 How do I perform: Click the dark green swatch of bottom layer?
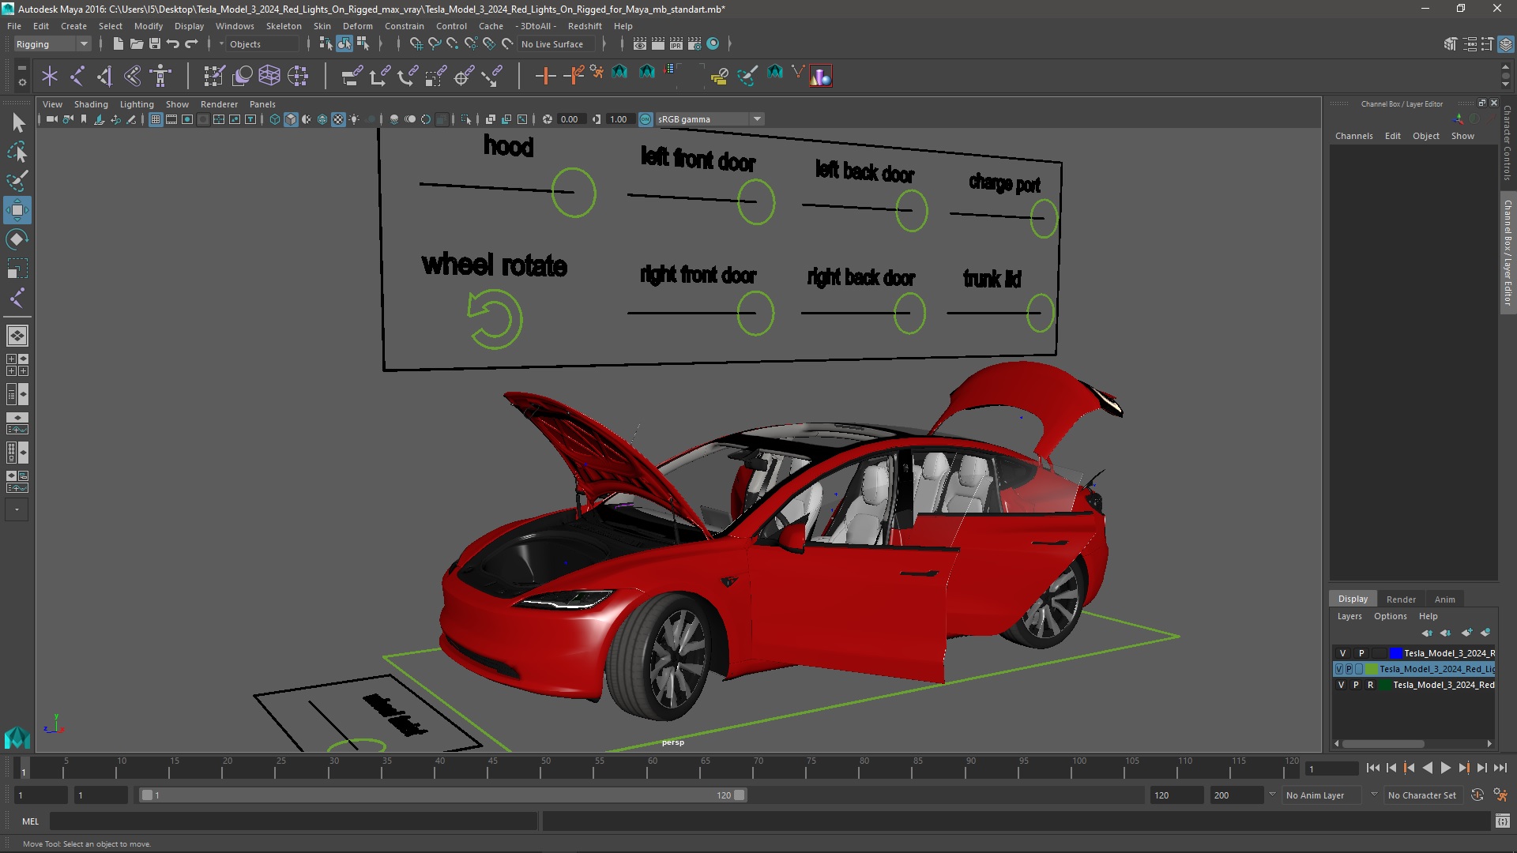(x=1385, y=685)
